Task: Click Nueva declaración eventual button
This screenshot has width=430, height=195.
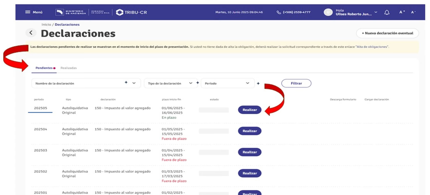Action: point(387,33)
